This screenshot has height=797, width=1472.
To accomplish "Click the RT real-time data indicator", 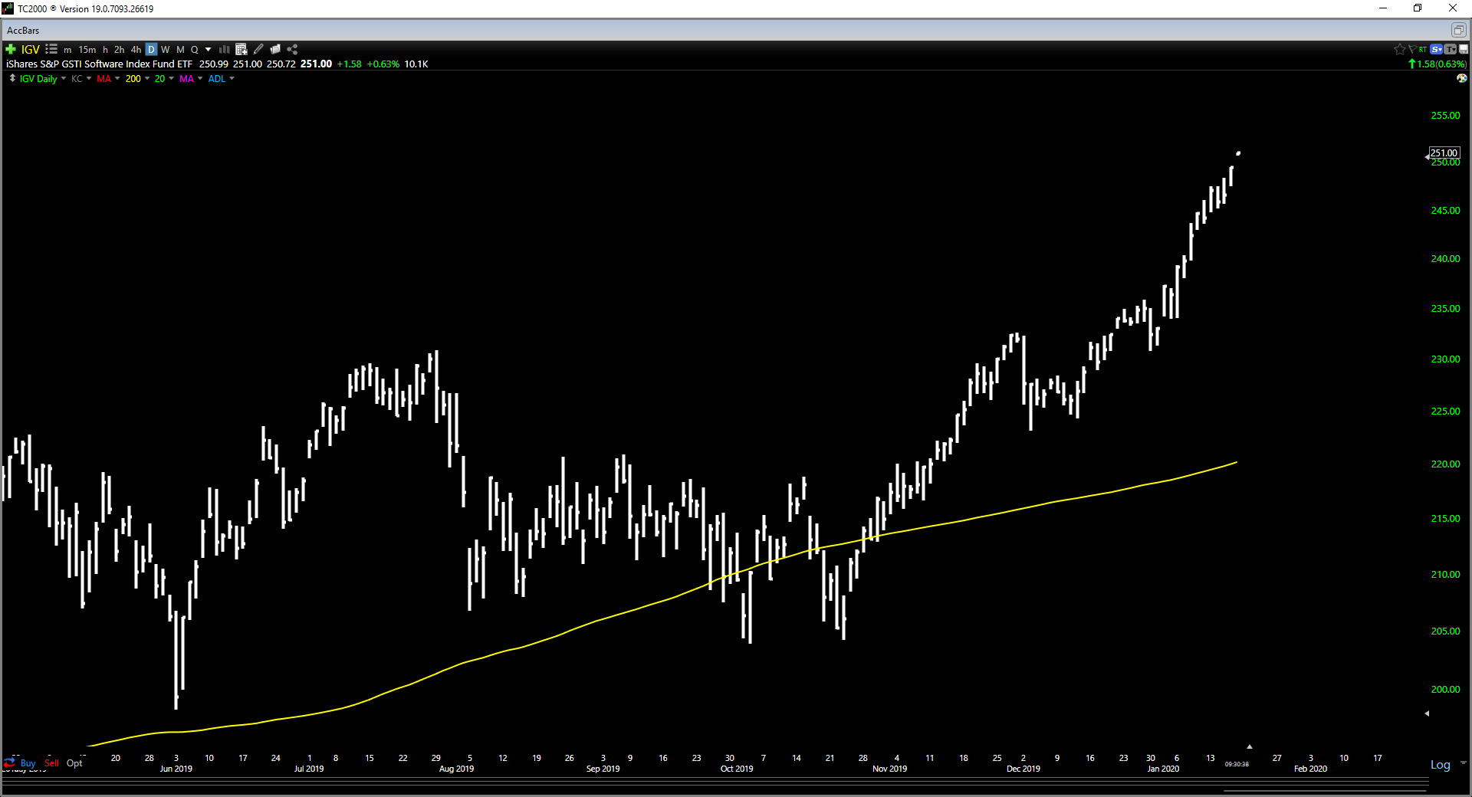I will [1423, 49].
